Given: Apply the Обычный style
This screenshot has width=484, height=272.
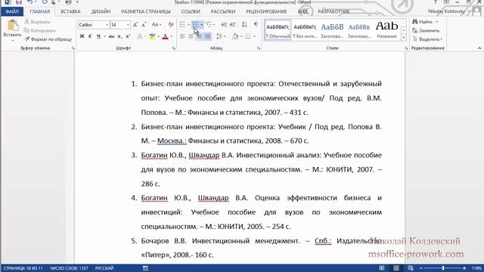Looking at the screenshot, I should [x=278, y=30].
